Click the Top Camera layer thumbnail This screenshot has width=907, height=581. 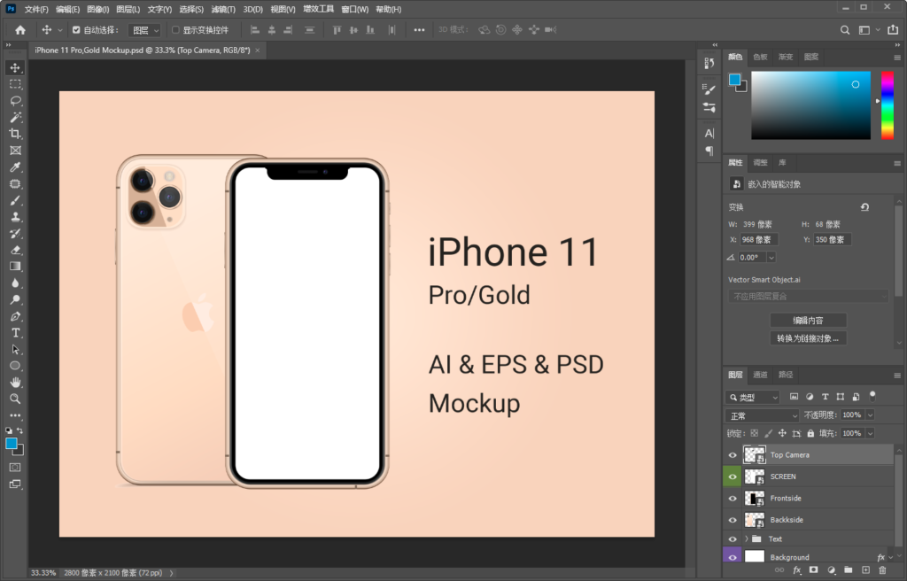755,455
